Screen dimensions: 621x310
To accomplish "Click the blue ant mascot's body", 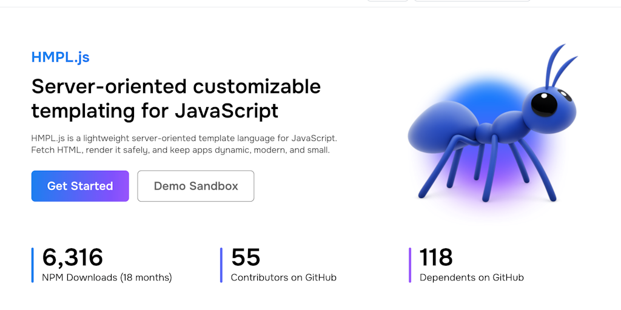I will pyautogui.click(x=443, y=127).
